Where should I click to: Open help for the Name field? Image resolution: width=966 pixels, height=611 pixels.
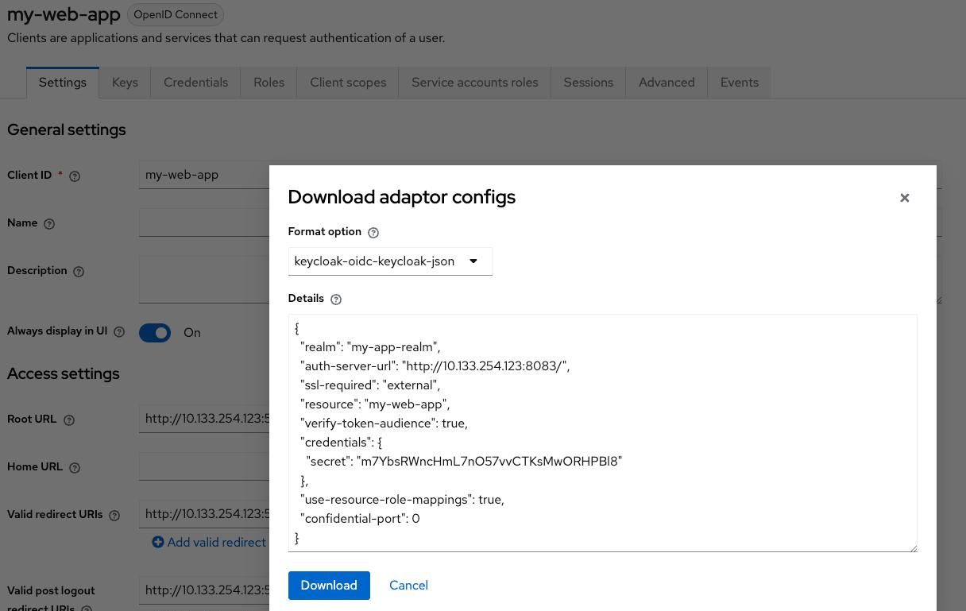pyautogui.click(x=49, y=223)
